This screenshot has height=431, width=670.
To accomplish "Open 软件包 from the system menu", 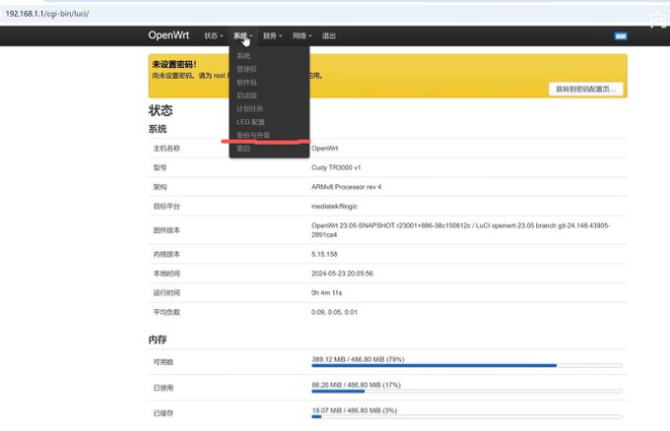I will (x=246, y=83).
